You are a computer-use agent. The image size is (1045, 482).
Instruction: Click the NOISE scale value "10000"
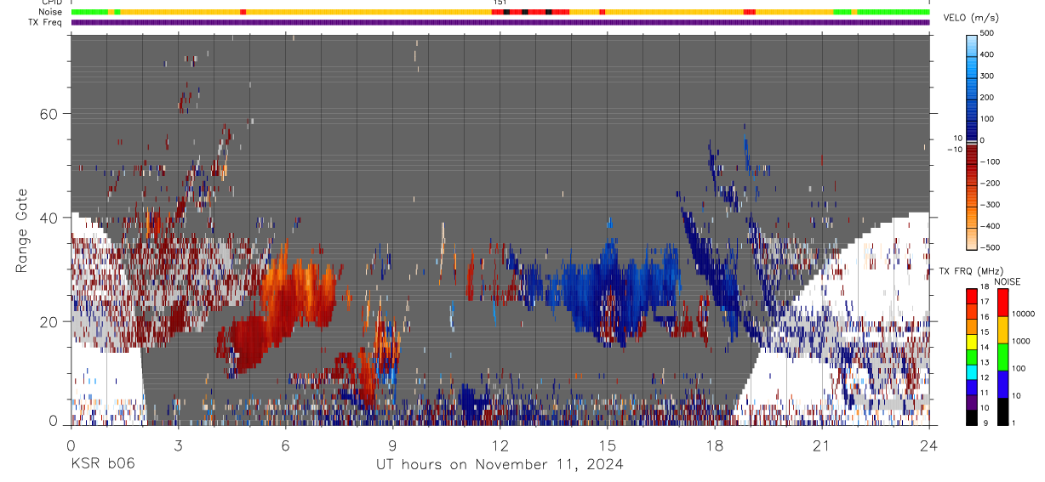tap(1023, 314)
